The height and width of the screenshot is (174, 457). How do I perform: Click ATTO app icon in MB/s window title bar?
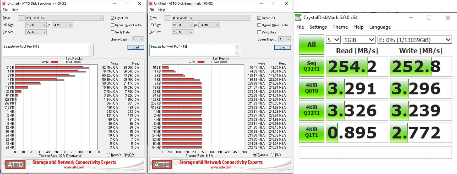(151, 4)
